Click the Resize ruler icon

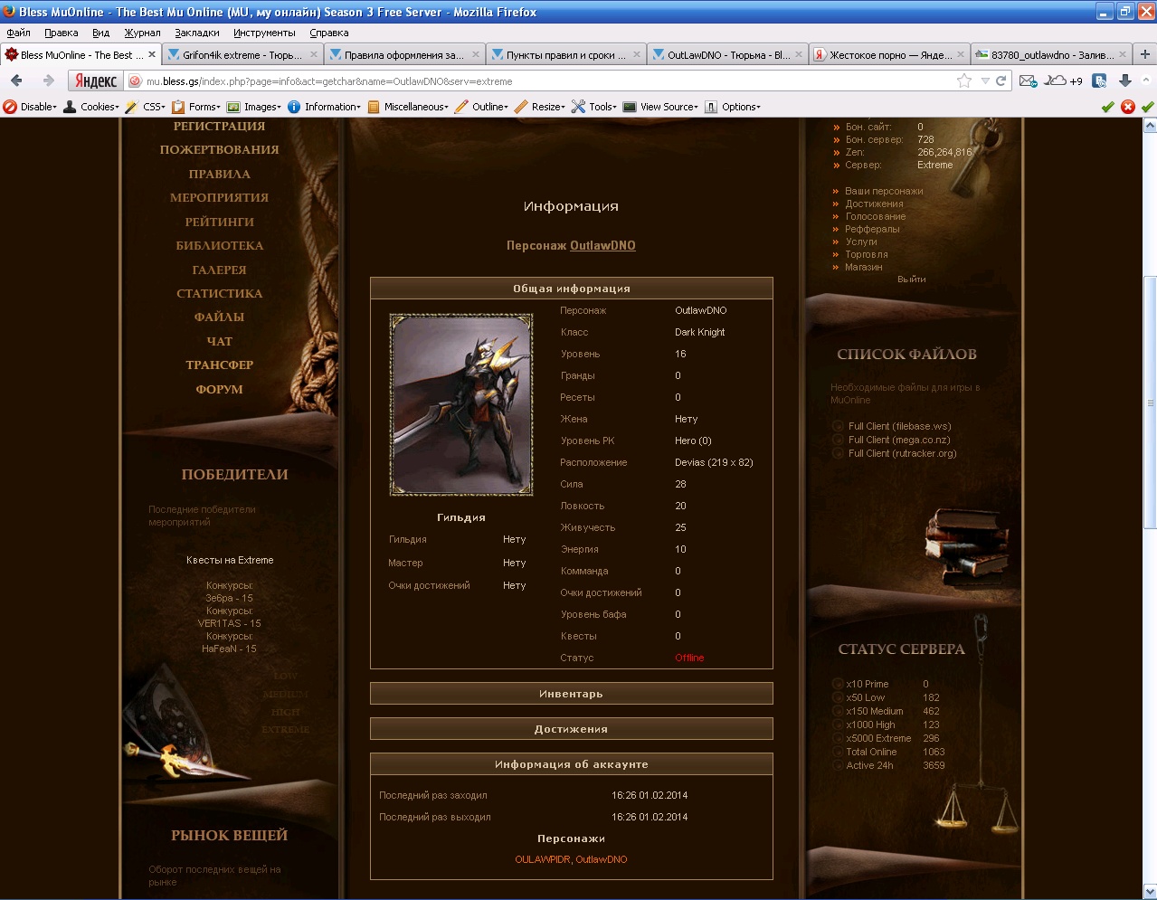(x=521, y=107)
